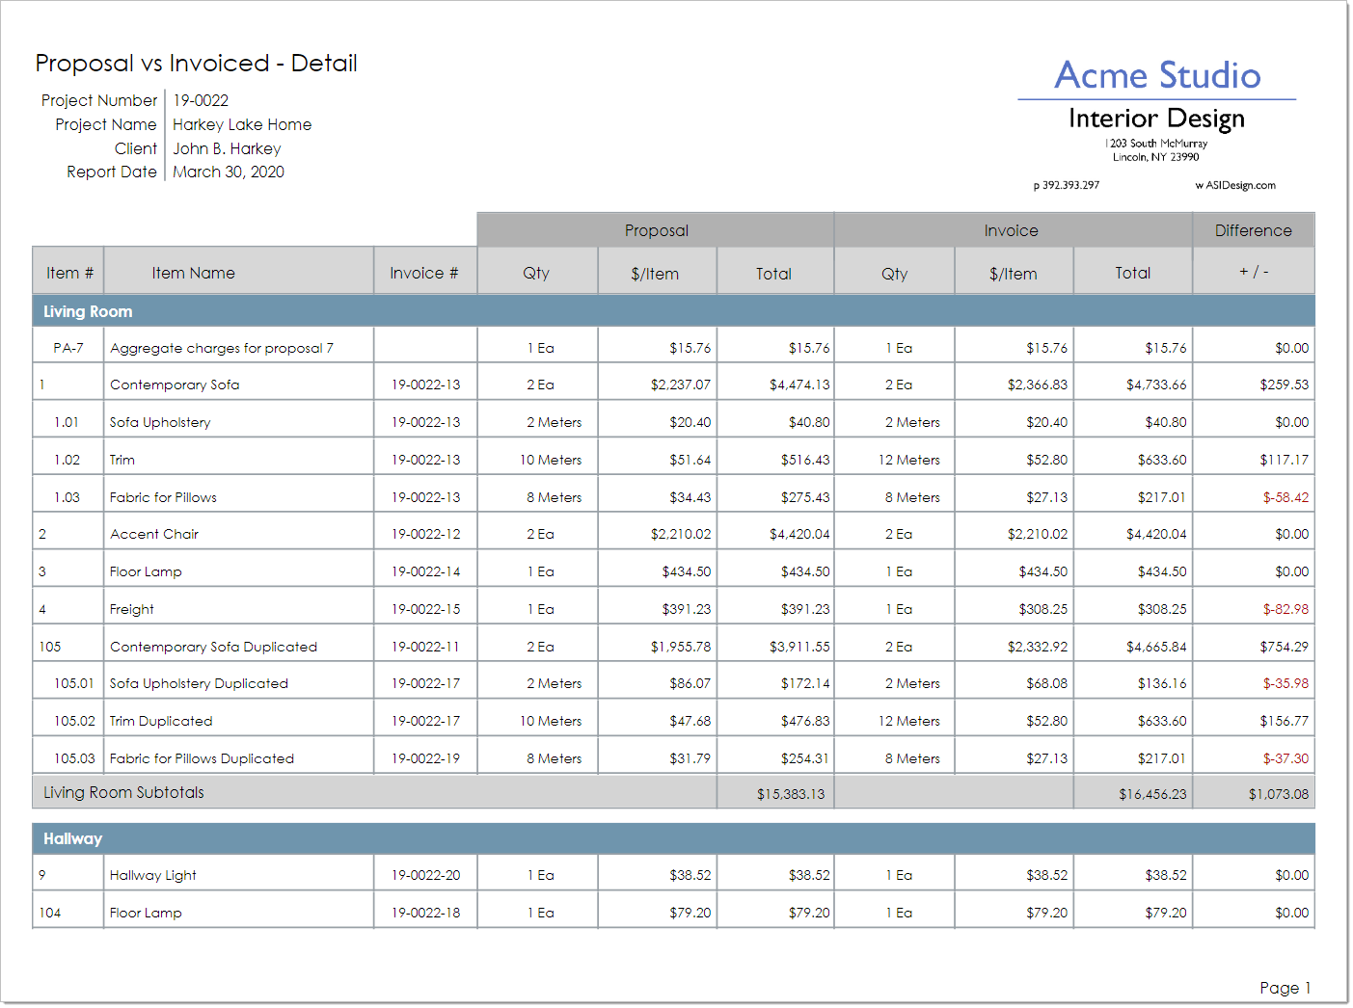
Task: Click item number 'PA-7'
Action: pos(68,348)
